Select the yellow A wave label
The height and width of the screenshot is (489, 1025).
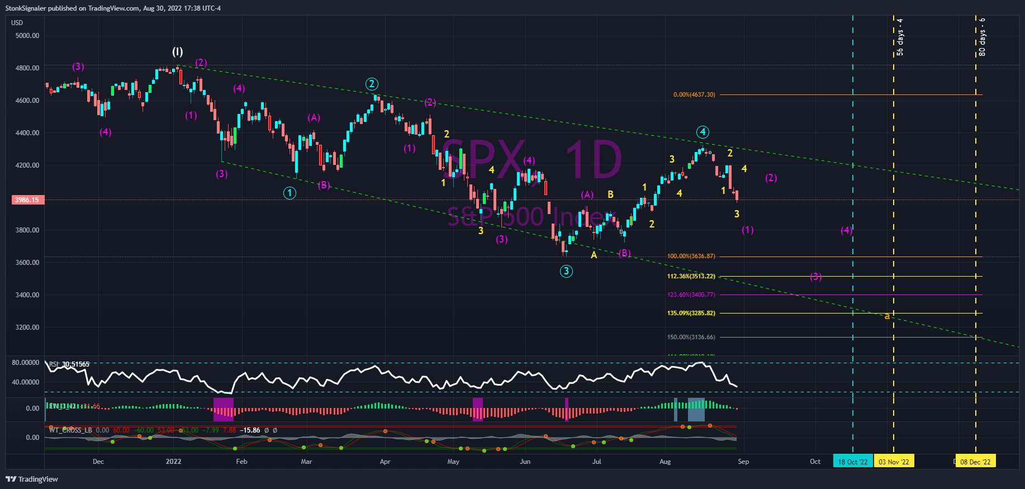point(594,255)
